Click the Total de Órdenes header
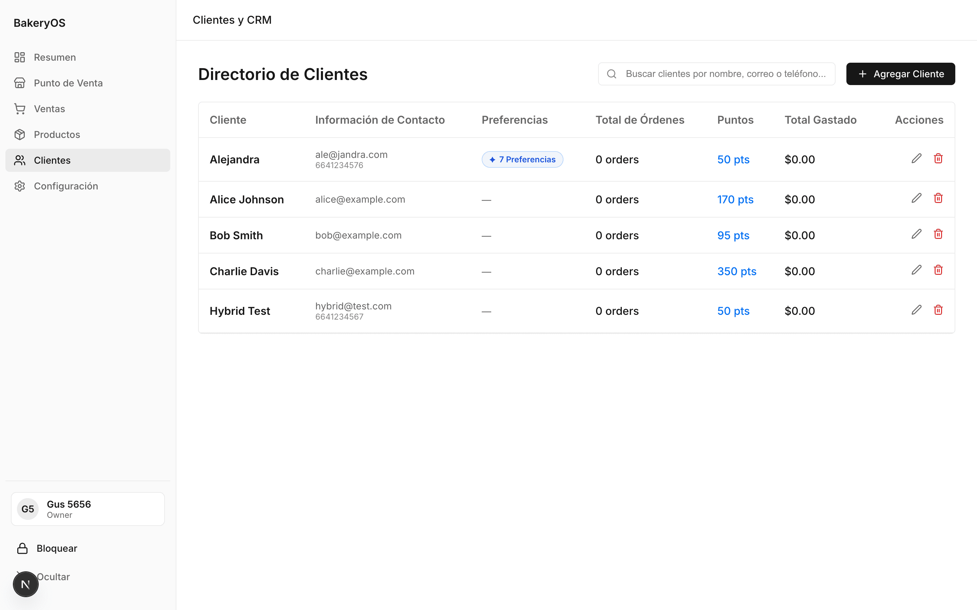 [x=640, y=120]
